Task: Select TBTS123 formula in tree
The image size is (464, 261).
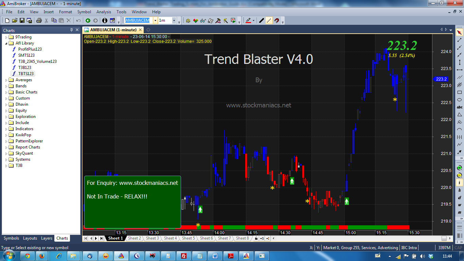Action: click(26, 73)
